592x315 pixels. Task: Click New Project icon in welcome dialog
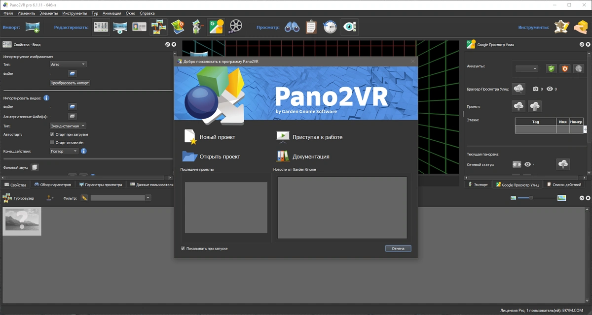(190, 137)
